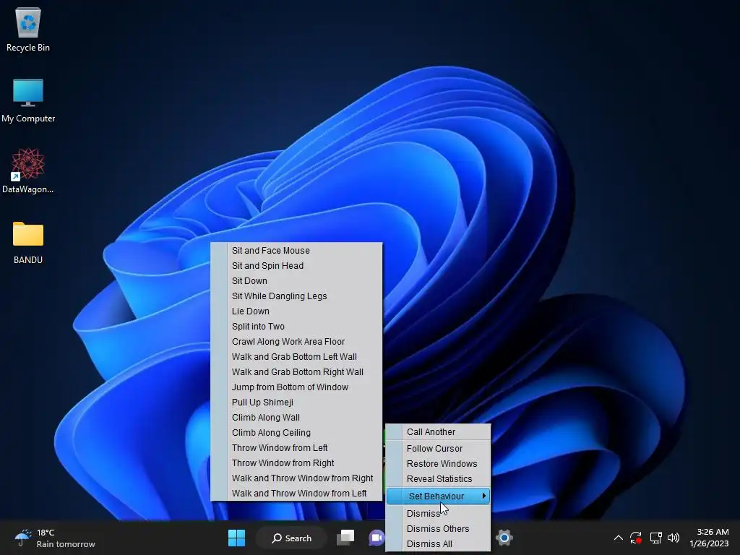This screenshot has width=740, height=555.
Task: Choose Crawl Along Work Area Floor
Action: click(x=296, y=342)
